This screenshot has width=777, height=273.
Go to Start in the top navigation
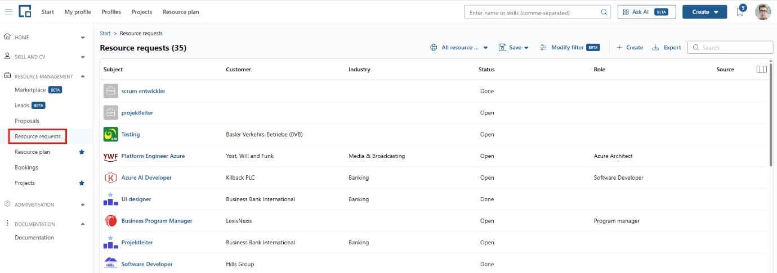point(48,12)
